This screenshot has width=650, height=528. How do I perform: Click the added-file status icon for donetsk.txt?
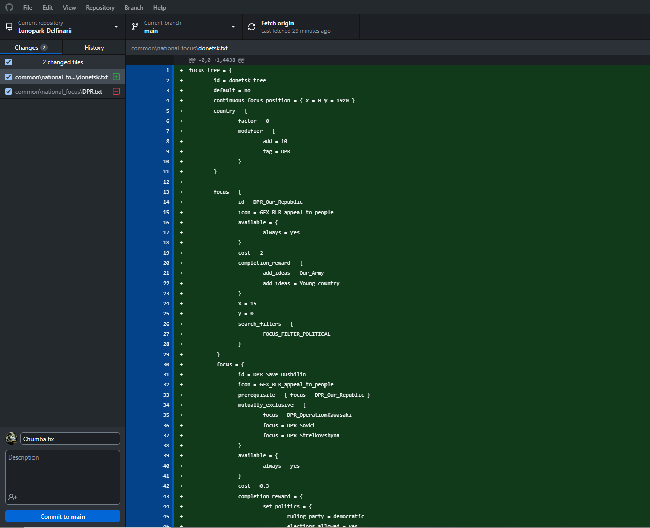pyautogui.click(x=116, y=77)
